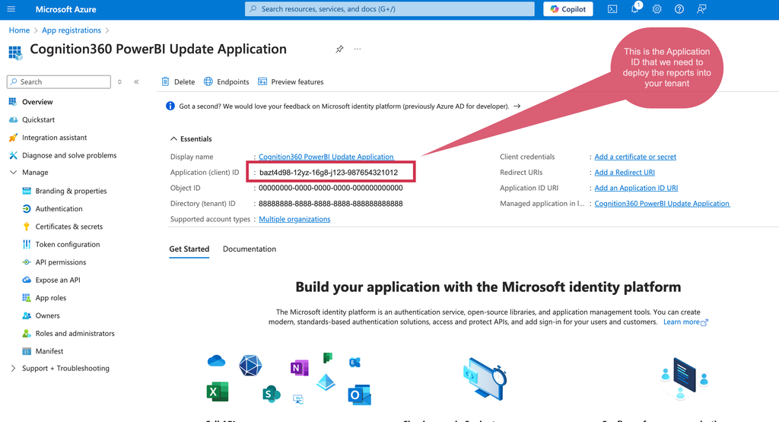Open the Managed application link
The height and width of the screenshot is (422, 779).
click(662, 204)
